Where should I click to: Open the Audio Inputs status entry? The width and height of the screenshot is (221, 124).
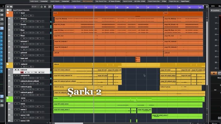coord(39,1)
